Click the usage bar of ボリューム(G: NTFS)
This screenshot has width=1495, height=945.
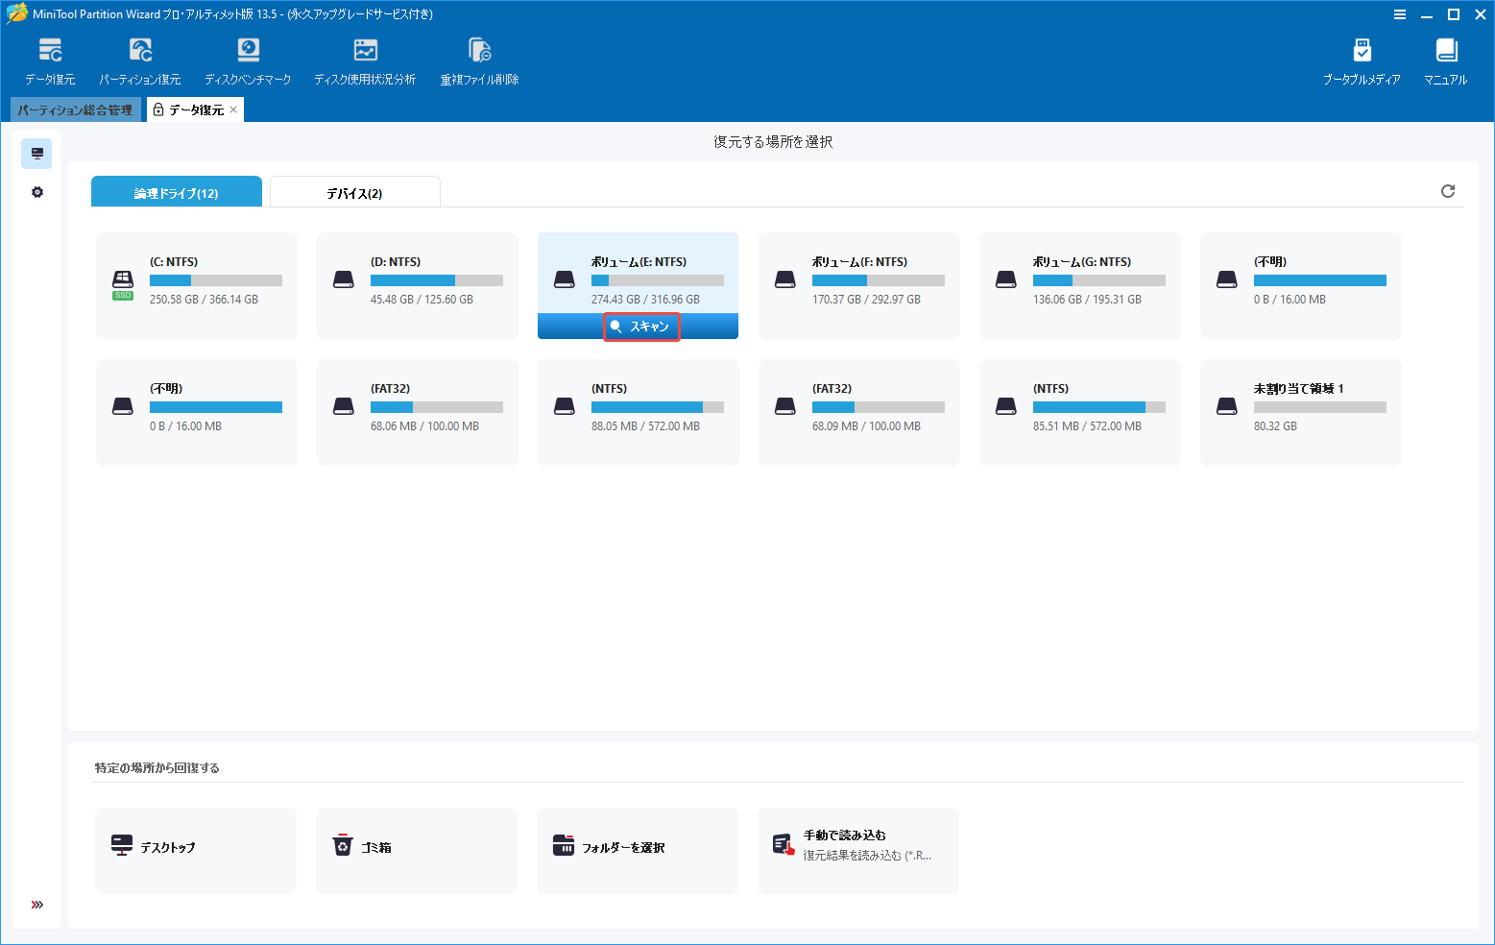click(1098, 279)
